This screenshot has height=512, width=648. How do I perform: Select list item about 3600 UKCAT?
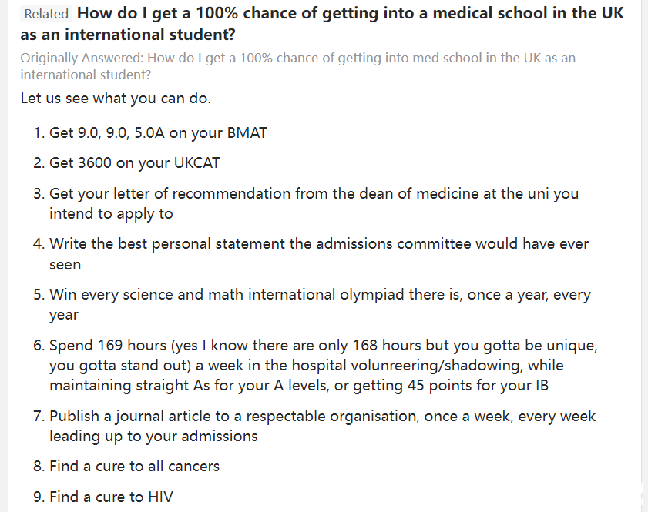point(126,163)
